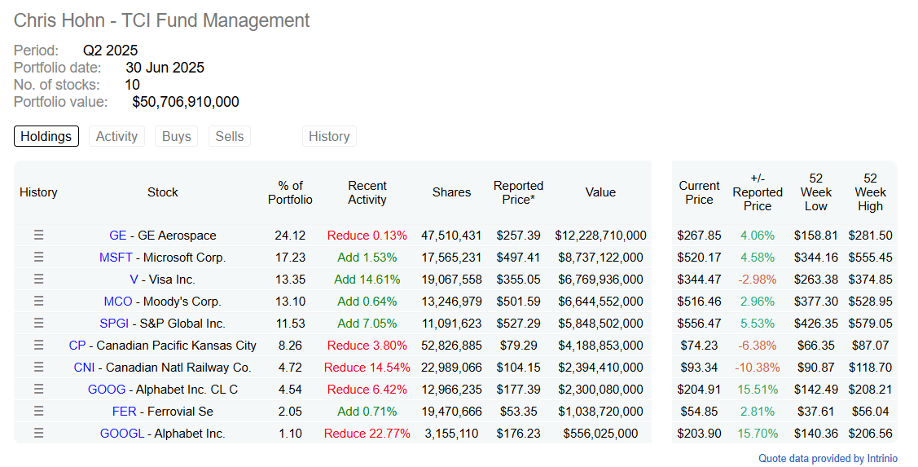Click the History column header
This screenshot has width=918, height=467.
coord(38,192)
